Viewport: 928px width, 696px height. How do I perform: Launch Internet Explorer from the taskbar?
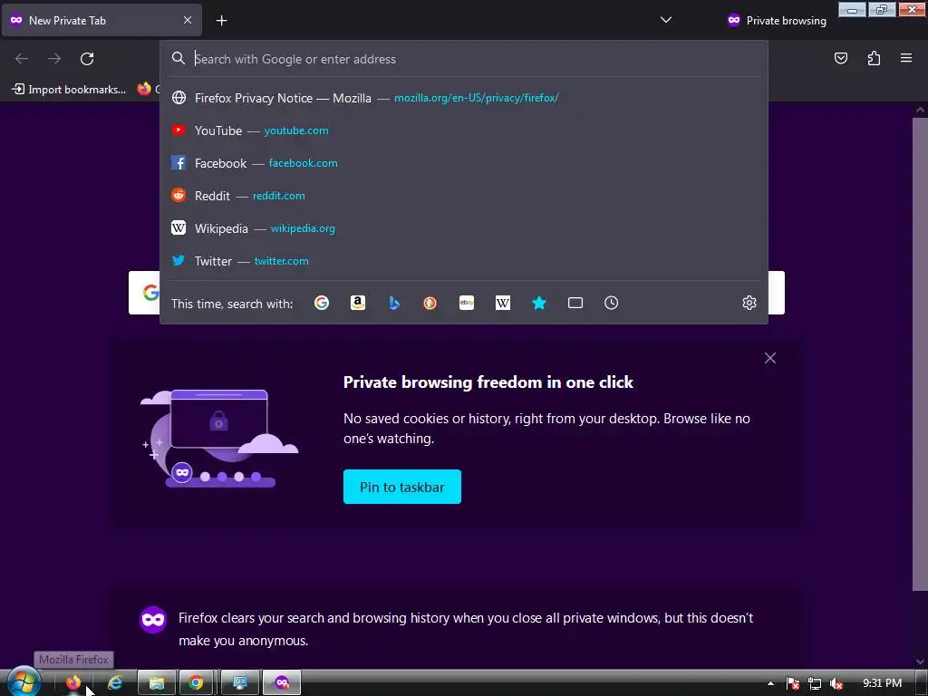coord(115,683)
